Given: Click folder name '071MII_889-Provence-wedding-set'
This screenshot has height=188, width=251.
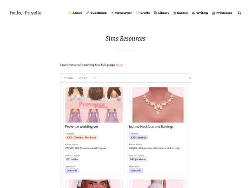Looking at the screenshot, I should click(x=86, y=148).
